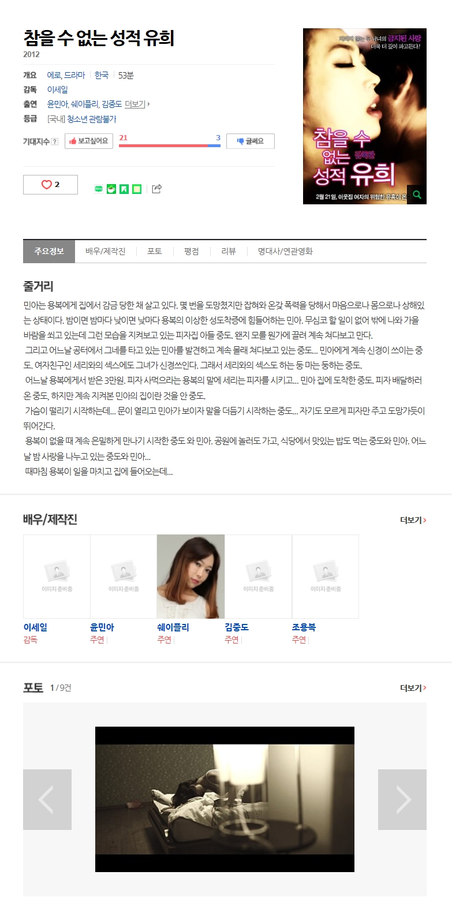
Task: Expand cast list with 더보기
Action: (x=136, y=104)
